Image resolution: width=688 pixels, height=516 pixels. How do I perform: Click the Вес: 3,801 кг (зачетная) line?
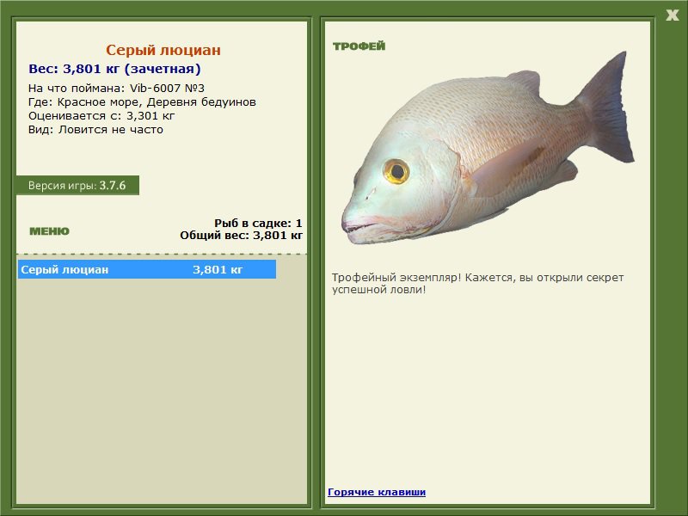(114, 69)
